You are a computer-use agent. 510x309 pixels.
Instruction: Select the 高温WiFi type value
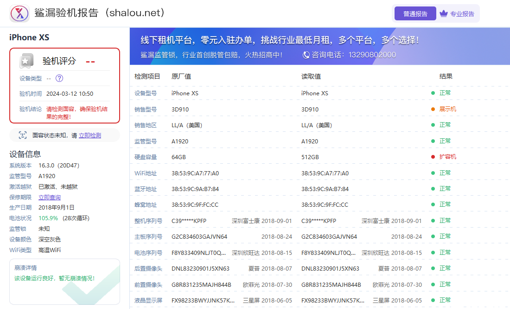click(x=50, y=250)
